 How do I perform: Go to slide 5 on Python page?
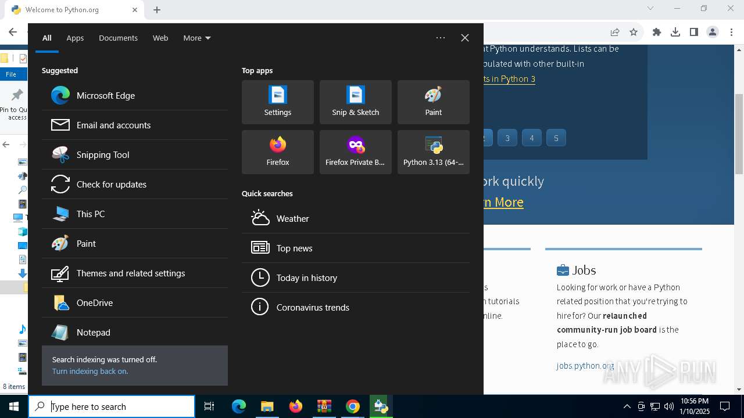(x=556, y=138)
